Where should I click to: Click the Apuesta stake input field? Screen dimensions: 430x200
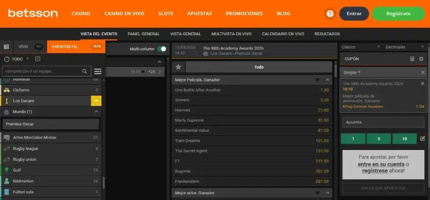383,122
